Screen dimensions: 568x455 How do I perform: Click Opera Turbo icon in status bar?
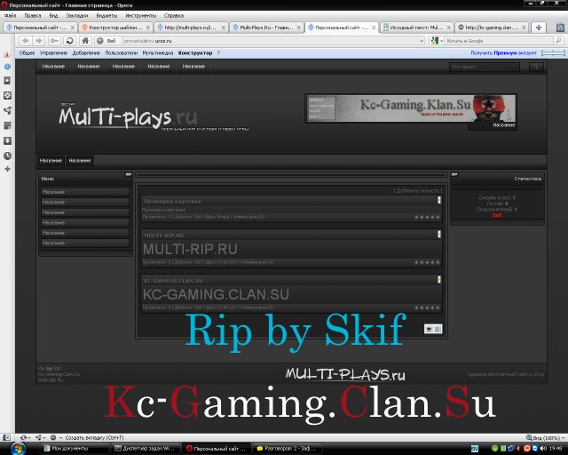[x=53, y=437]
